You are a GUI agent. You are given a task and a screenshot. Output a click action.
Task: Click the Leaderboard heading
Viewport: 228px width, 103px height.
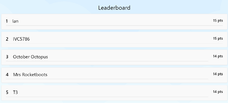click(x=114, y=8)
